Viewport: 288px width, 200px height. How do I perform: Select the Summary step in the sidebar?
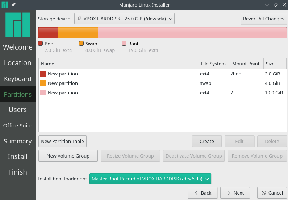18,141
